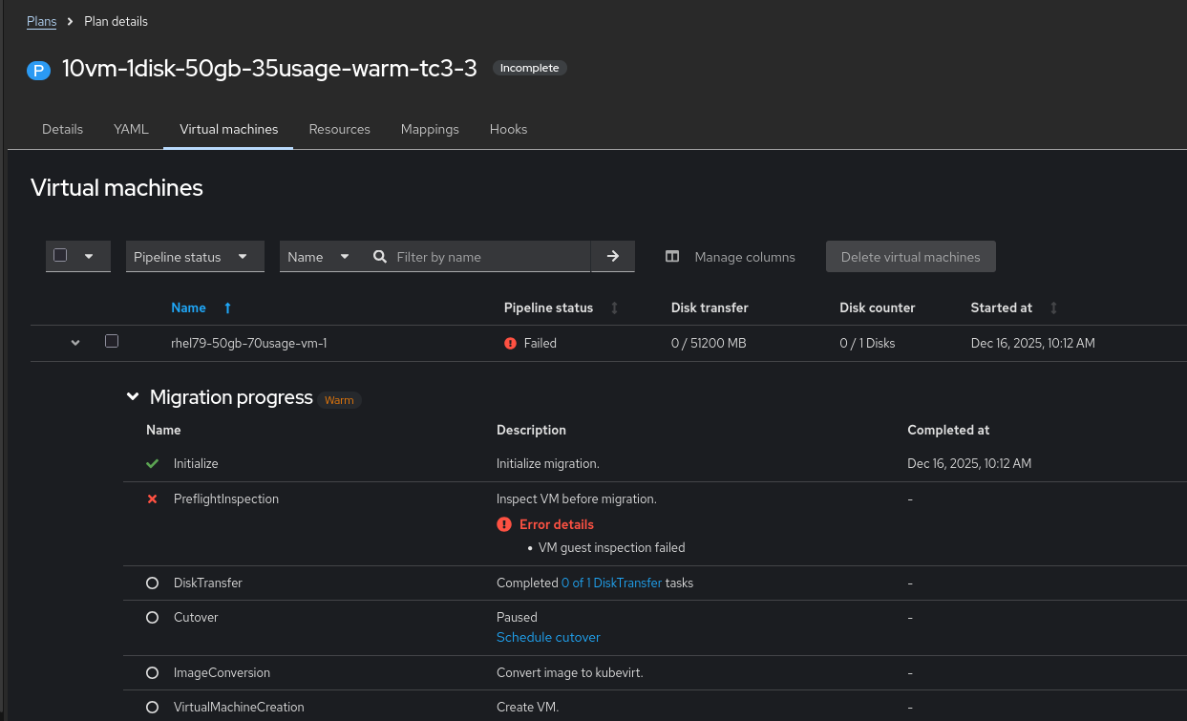Sort by Name using ascending arrow

(227, 307)
